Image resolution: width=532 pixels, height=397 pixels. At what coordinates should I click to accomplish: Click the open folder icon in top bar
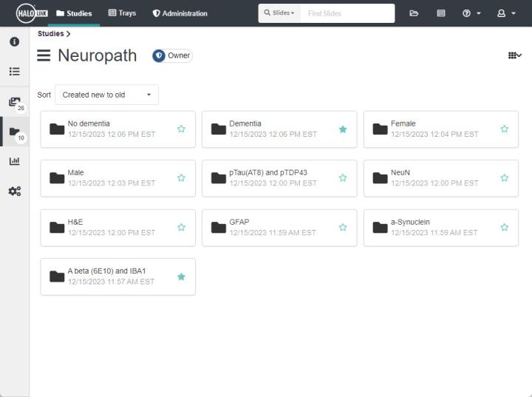click(x=414, y=13)
